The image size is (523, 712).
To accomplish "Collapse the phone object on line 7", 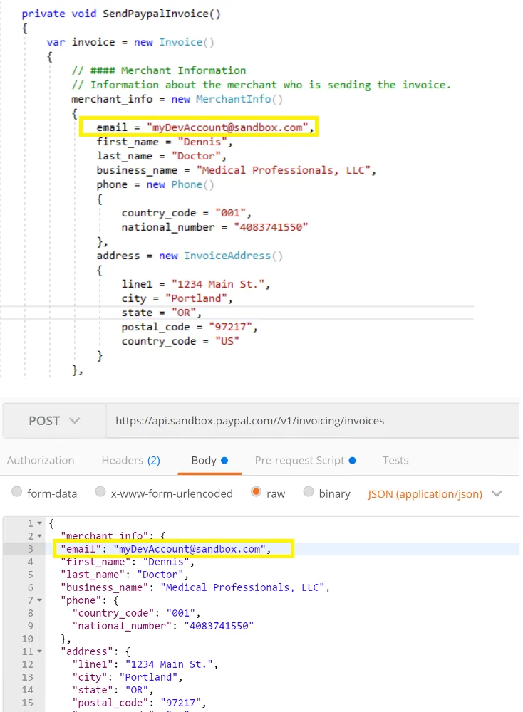I will pos(39,600).
